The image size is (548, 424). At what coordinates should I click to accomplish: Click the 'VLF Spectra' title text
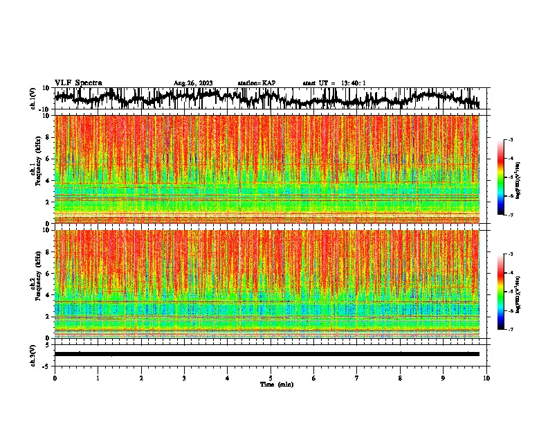pos(78,83)
